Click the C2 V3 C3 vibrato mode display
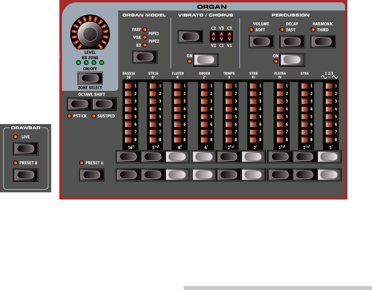The width and height of the screenshot is (372, 290). [222, 37]
